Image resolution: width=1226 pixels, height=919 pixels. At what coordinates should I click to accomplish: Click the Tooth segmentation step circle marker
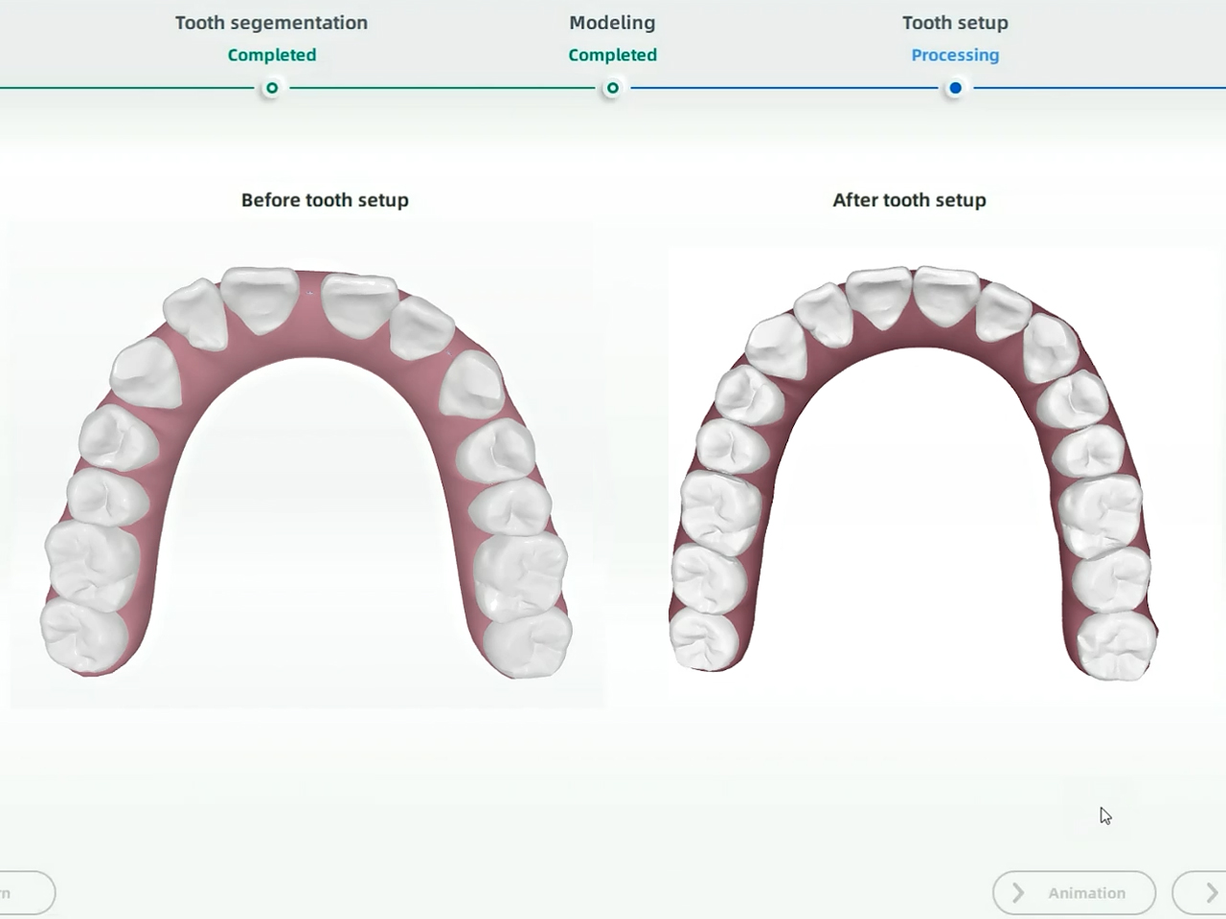(x=272, y=88)
